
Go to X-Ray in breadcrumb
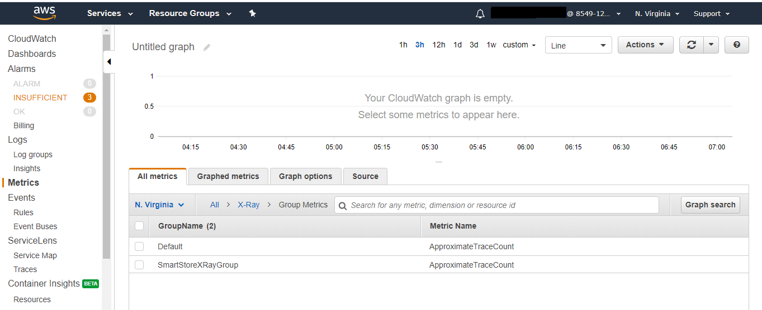pyautogui.click(x=249, y=205)
